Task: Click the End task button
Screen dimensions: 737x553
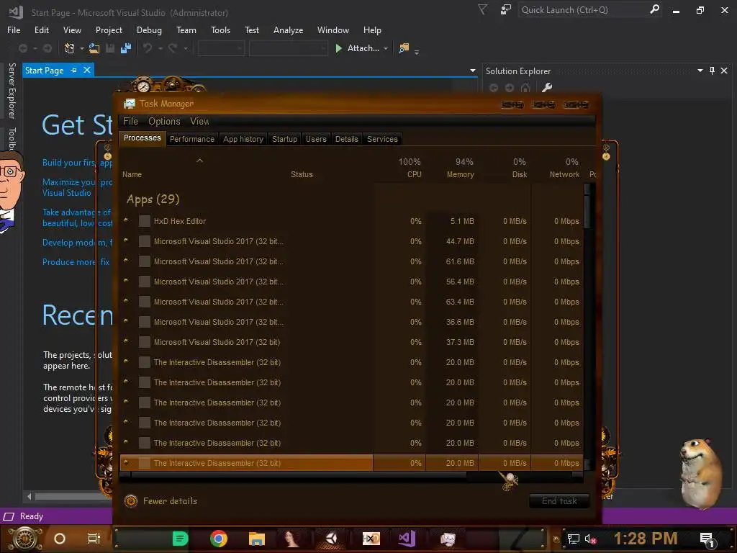Action: click(559, 501)
